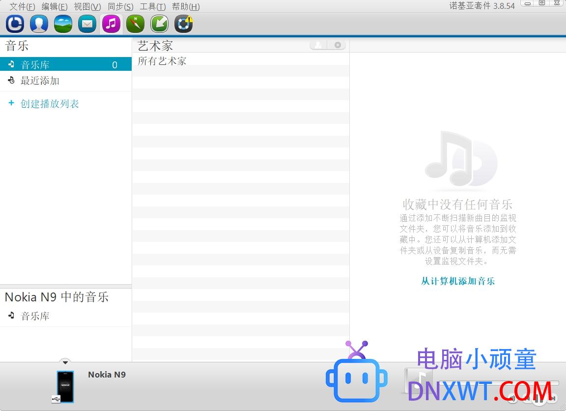
Task: Open the 帮助(H) menu
Action: pos(186,6)
